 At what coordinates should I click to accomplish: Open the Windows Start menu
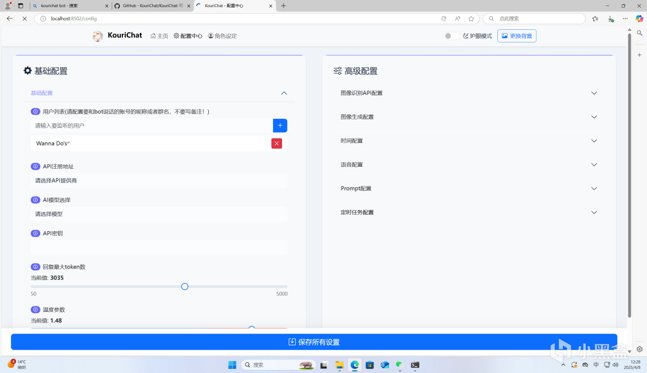232,365
